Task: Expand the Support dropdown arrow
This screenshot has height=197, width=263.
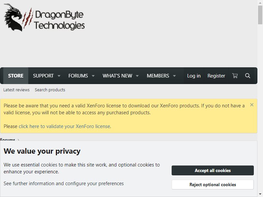Action: pos(59,76)
